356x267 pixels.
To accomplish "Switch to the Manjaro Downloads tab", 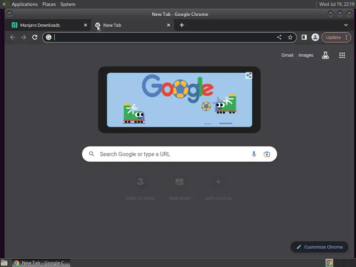I will [x=48, y=25].
